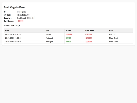137x103 pixels.
Task: Click the account number TG-5848365019
Action: coord(23,15)
